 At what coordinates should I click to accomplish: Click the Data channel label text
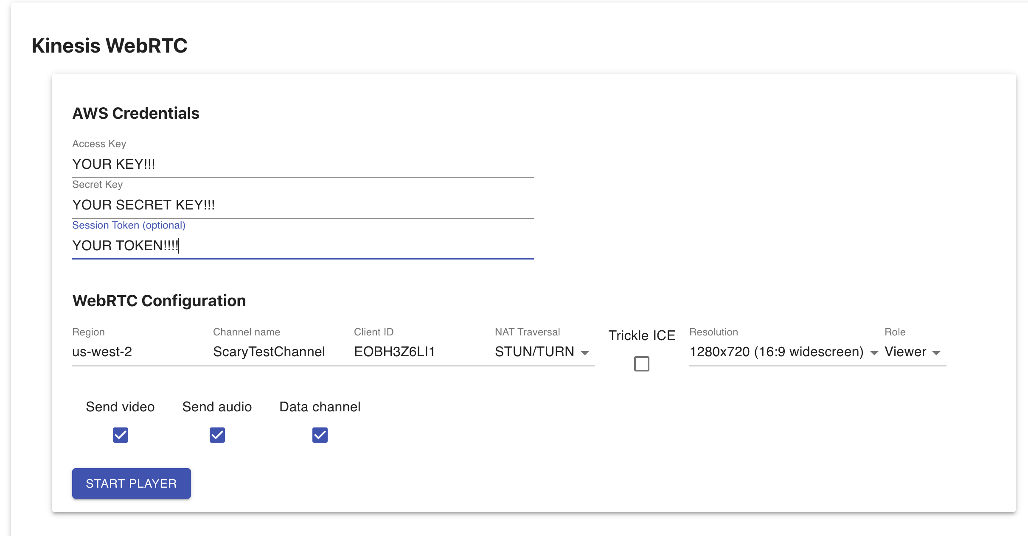click(x=320, y=407)
